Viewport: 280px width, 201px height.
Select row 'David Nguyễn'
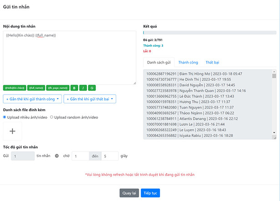point(191,85)
